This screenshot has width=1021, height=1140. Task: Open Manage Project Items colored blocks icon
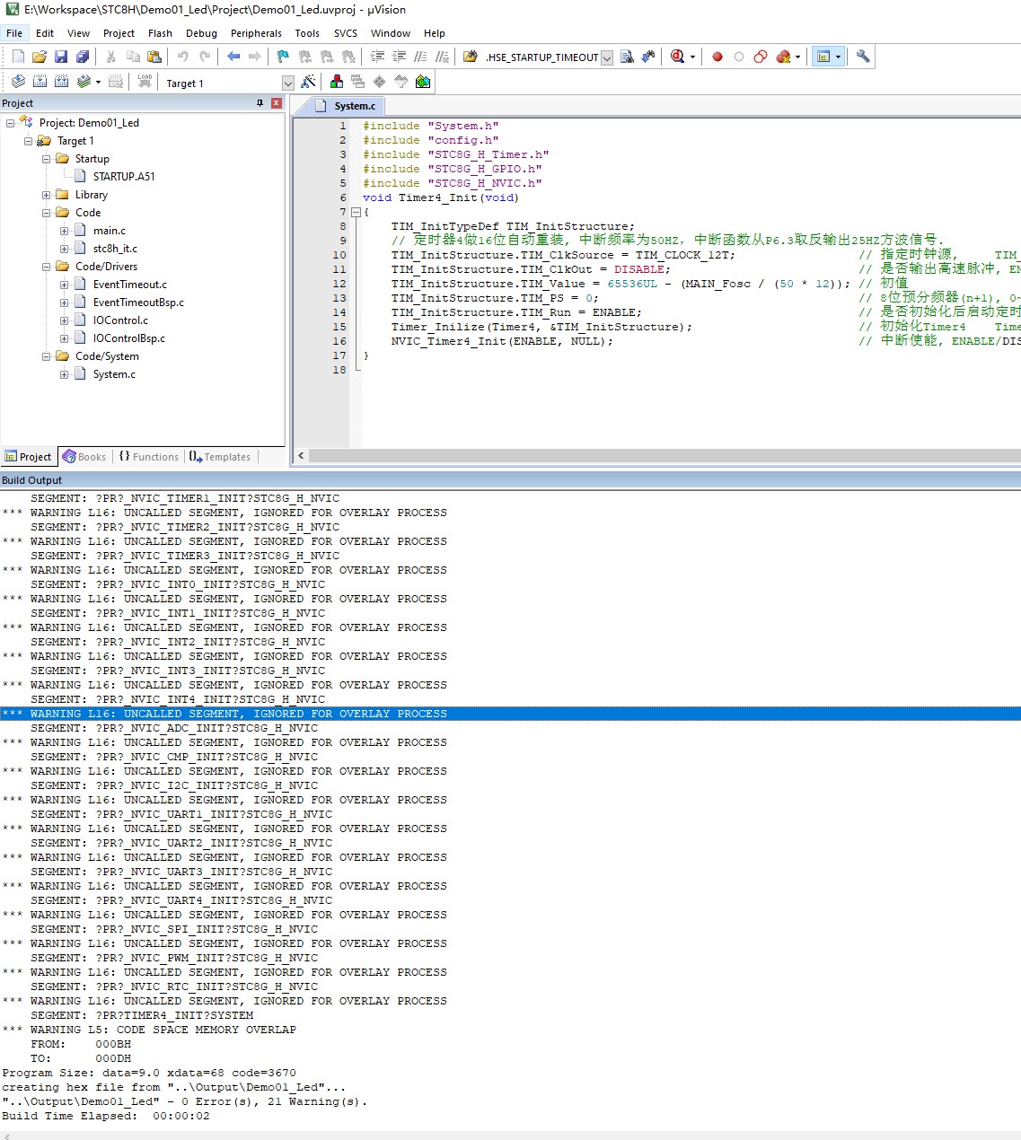pyautogui.click(x=337, y=82)
